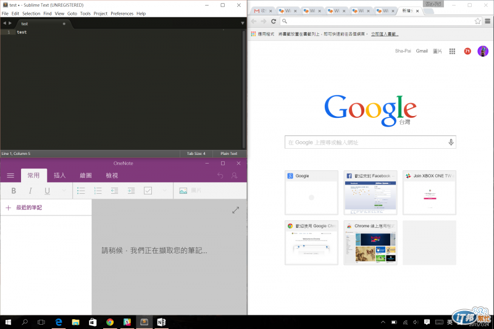
Task: Toggle italic formatting in OneNote
Action: click(x=30, y=191)
